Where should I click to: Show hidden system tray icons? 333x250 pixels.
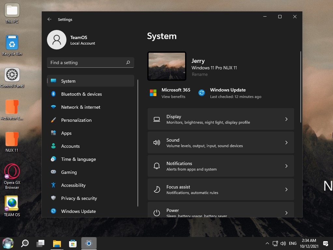click(x=268, y=243)
